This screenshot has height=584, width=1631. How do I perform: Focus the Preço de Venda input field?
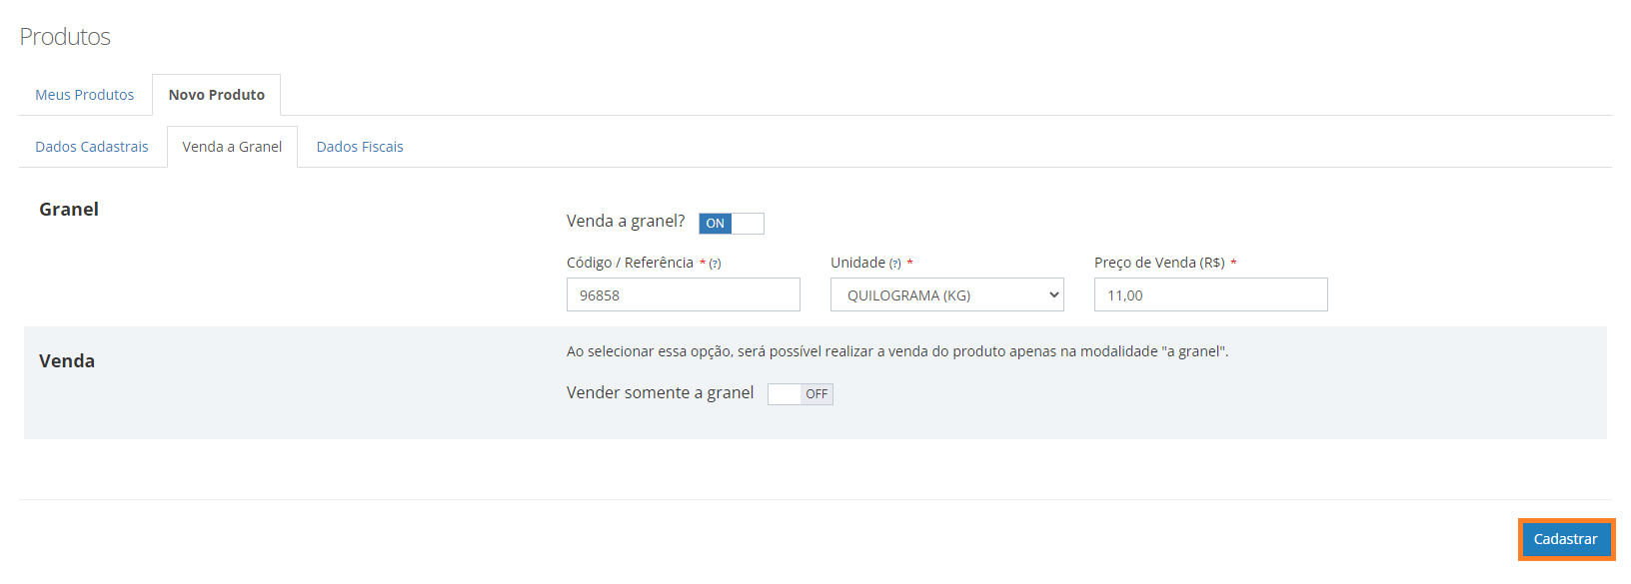pos(1211,294)
